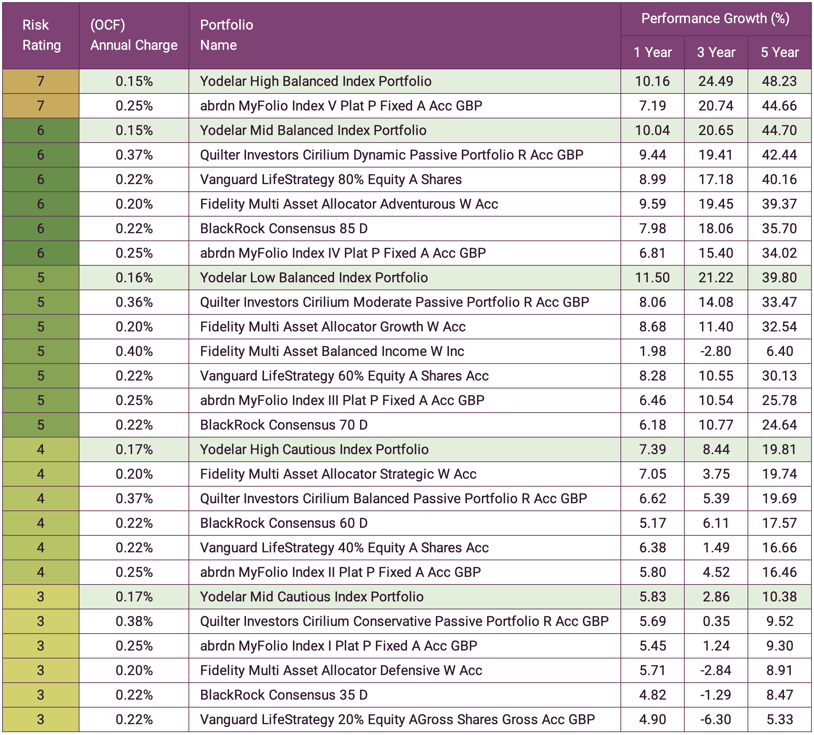Select the Yodelar Mid Cautious Index Portfolio name
814x735 pixels.
pyautogui.click(x=315, y=597)
